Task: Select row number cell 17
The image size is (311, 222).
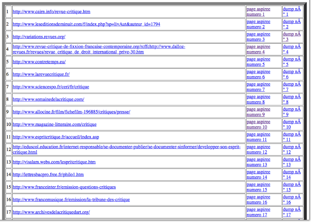Action: 8,212
